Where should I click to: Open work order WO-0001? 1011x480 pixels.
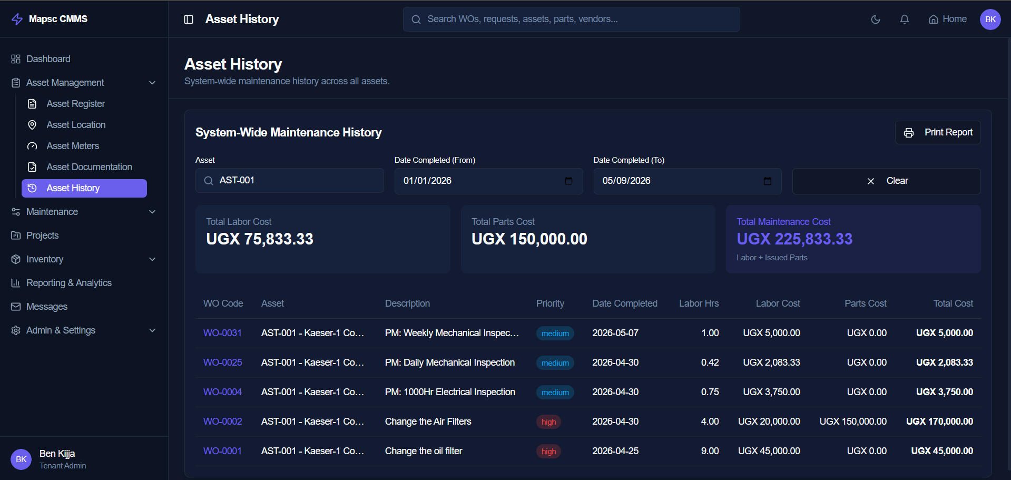click(x=222, y=451)
